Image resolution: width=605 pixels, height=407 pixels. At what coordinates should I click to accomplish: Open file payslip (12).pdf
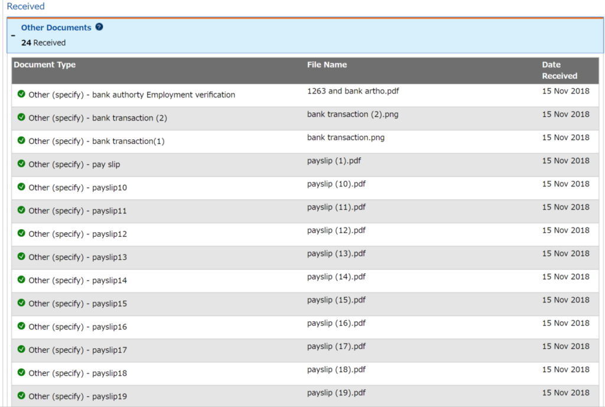(336, 230)
